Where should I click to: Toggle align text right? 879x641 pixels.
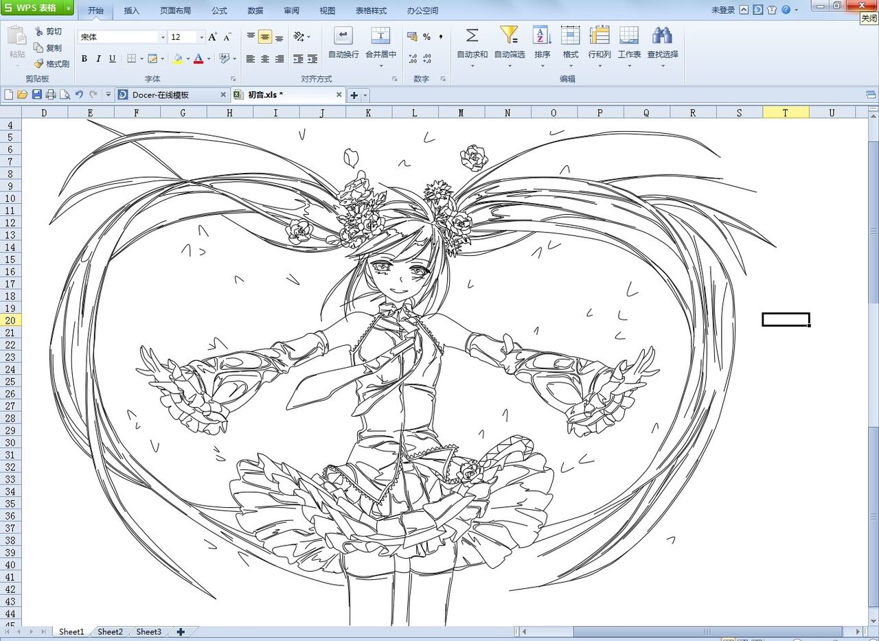click(279, 59)
